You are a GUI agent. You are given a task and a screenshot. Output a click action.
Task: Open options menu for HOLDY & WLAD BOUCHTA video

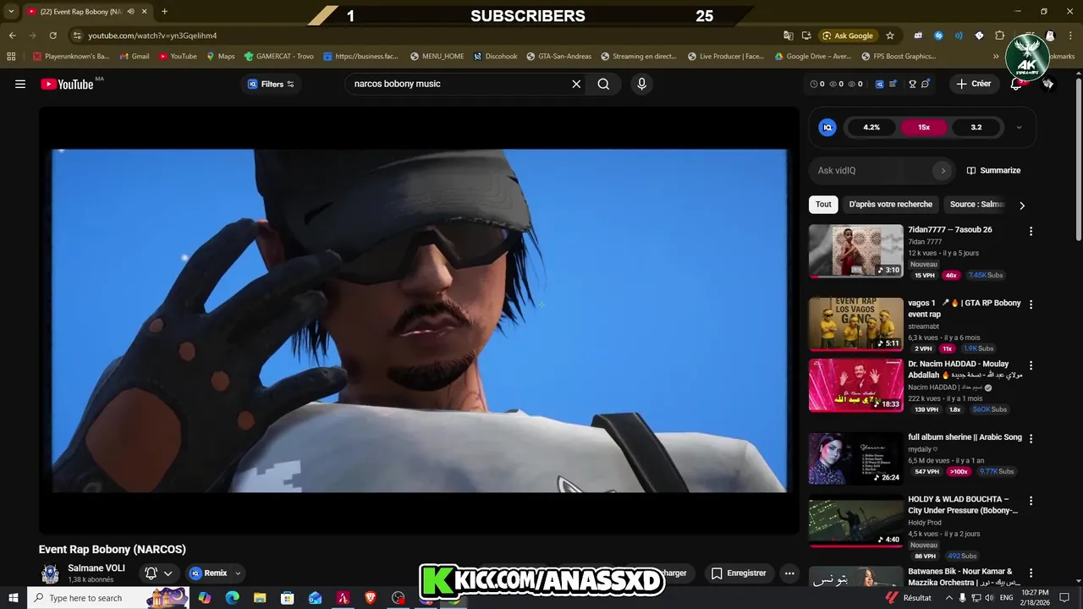tap(1031, 500)
